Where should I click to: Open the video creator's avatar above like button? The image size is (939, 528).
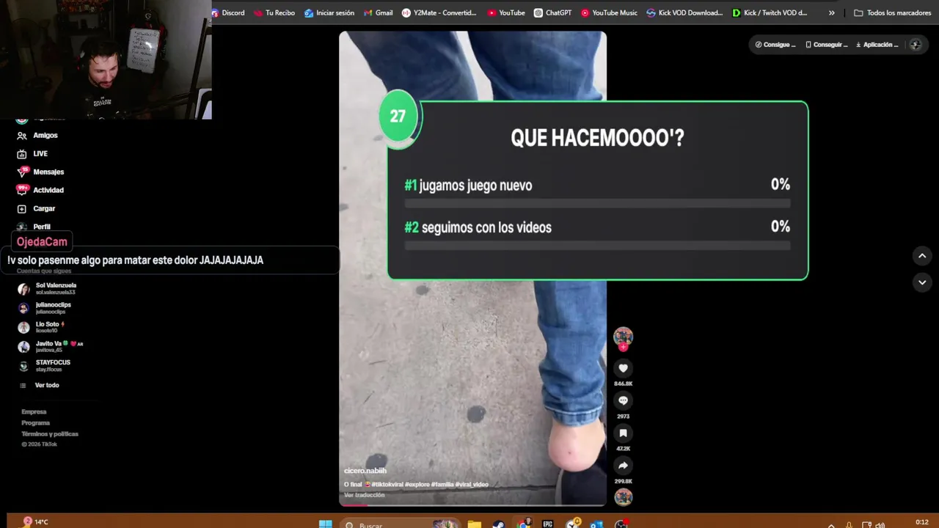(x=623, y=337)
